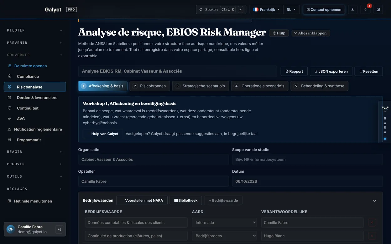Switch to the Strategische scenario's tab
Viewport: 391px width, 244px height.
click(x=201, y=86)
